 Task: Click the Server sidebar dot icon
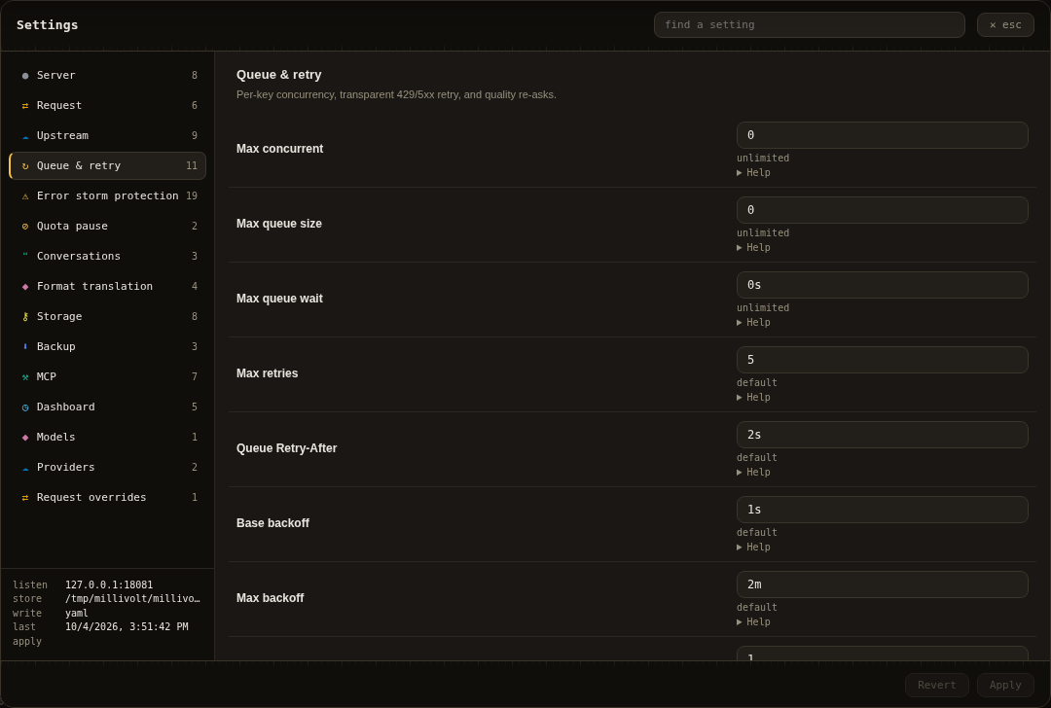tap(25, 76)
